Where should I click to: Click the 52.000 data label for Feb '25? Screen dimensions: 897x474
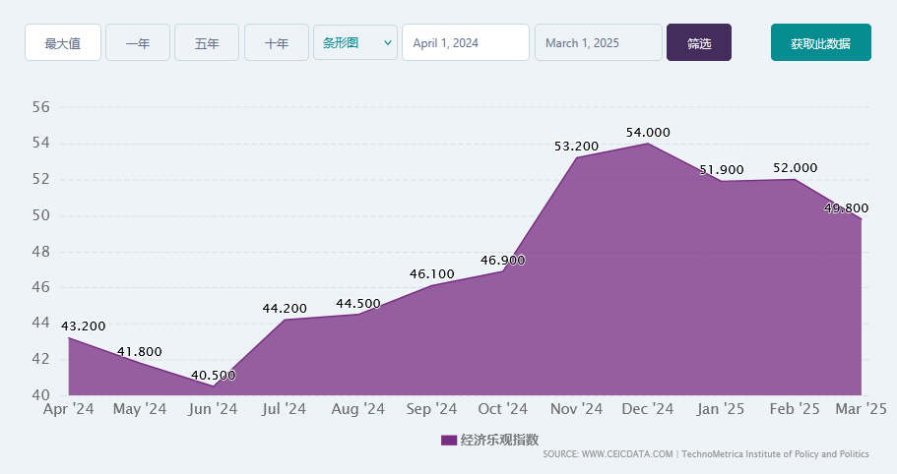click(x=795, y=168)
